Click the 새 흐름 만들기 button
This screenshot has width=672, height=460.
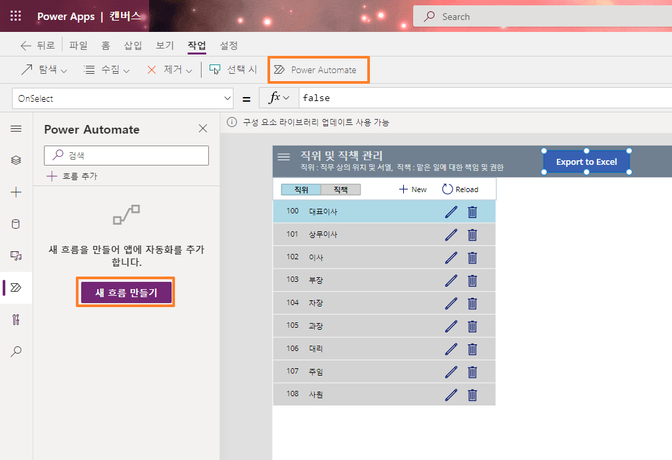[x=126, y=292]
